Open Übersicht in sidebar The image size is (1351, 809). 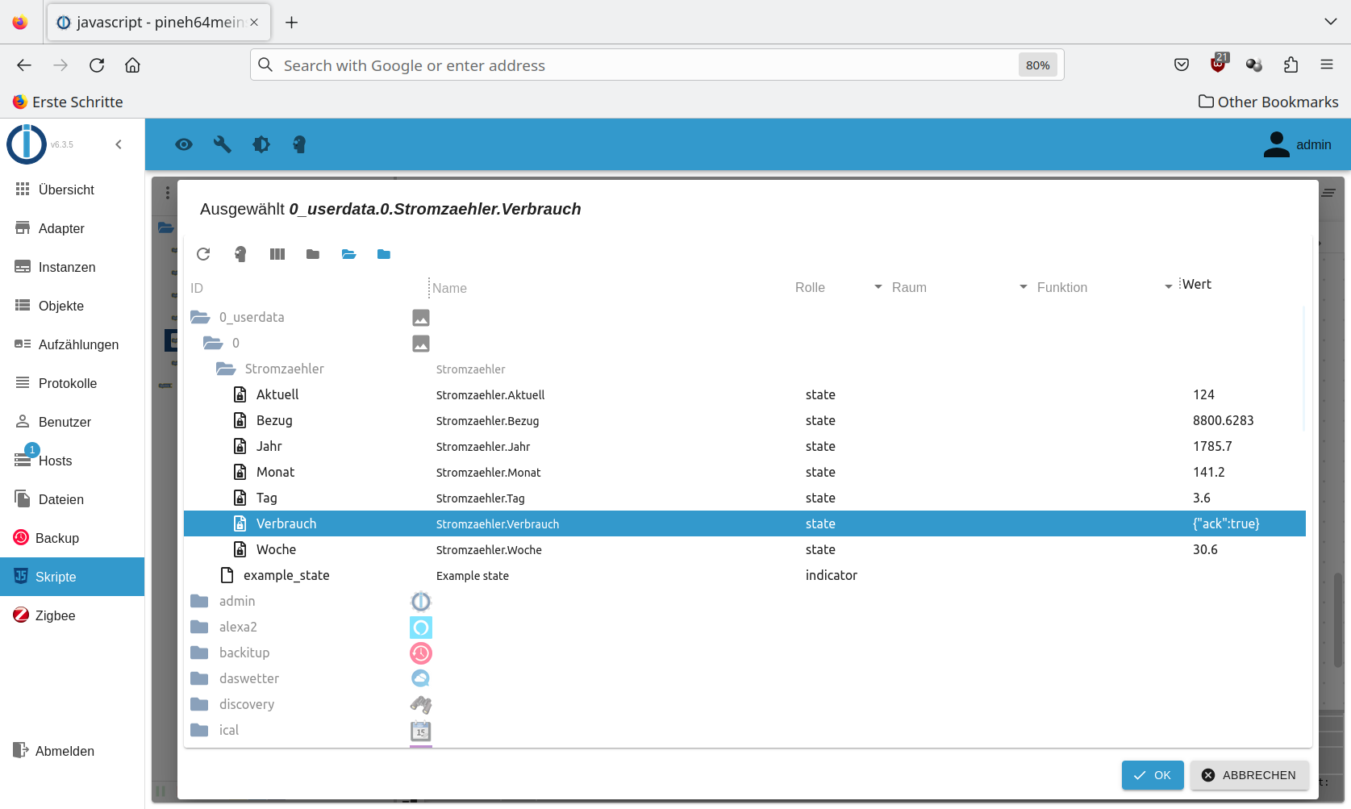coord(73,190)
